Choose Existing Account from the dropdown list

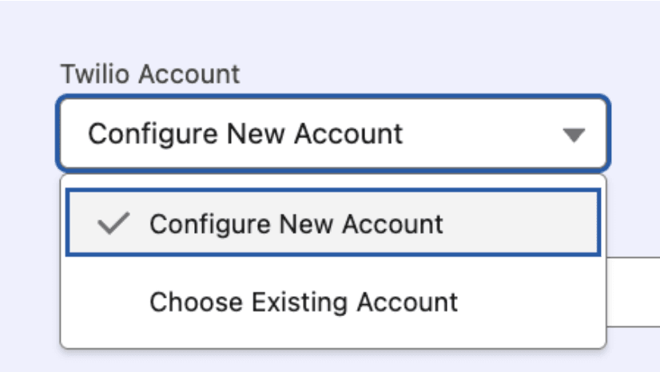pyautogui.click(x=304, y=303)
